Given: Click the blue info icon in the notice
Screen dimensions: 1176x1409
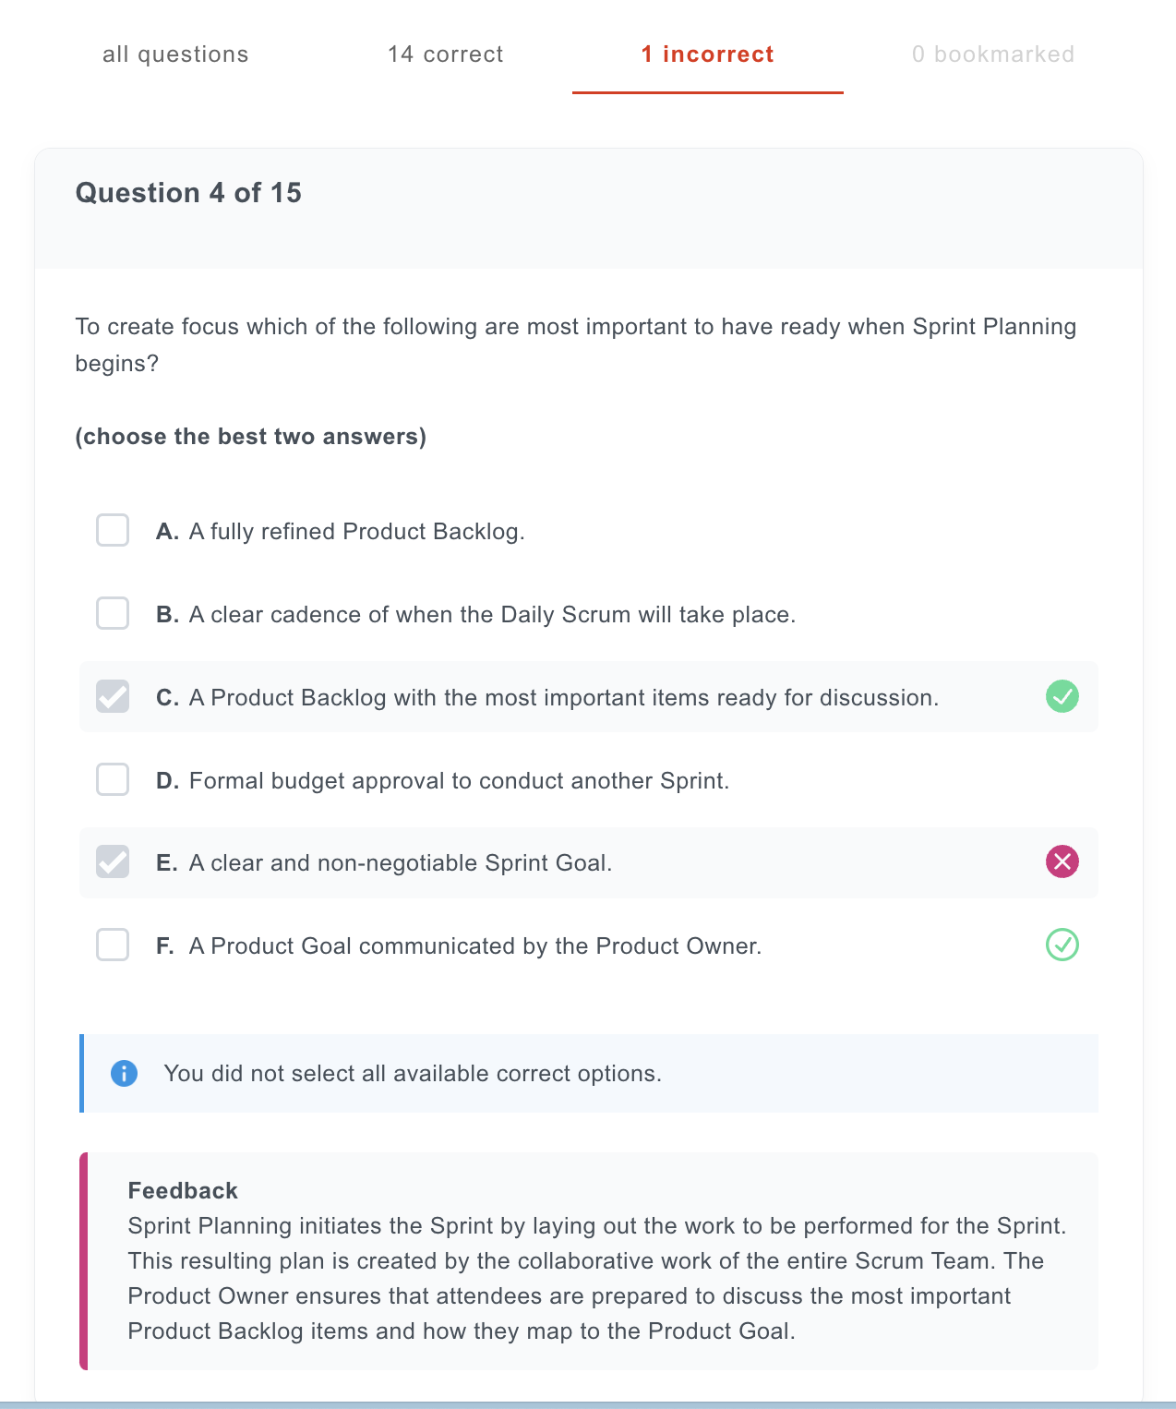Looking at the screenshot, I should 124,1073.
